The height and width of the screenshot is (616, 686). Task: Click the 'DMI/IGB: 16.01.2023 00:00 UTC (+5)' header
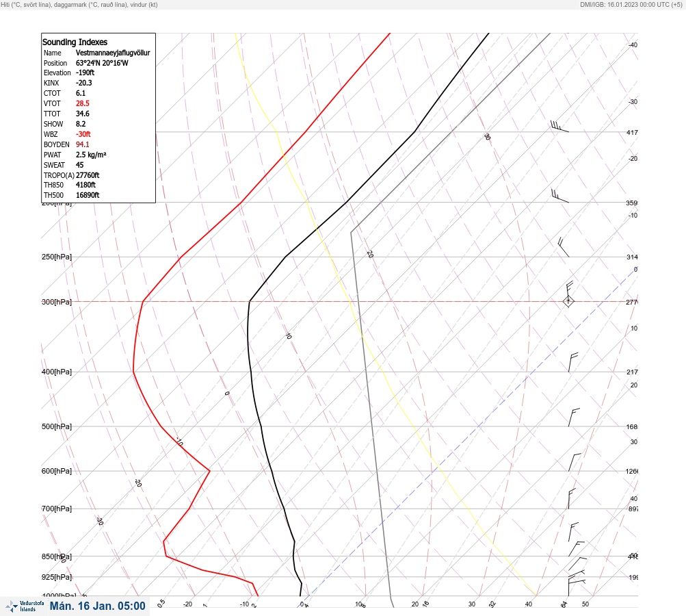coord(631,4)
